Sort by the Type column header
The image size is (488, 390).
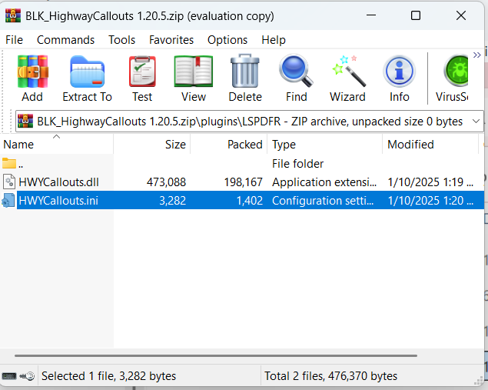point(324,144)
